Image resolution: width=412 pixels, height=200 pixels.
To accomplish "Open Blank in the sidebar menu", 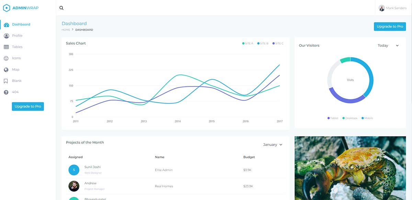I will tap(17, 81).
